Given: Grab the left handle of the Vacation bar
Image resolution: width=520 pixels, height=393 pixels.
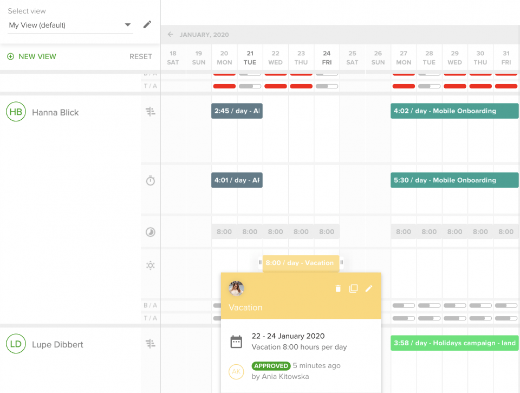Looking at the screenshot, I should [x=261, y=262].
